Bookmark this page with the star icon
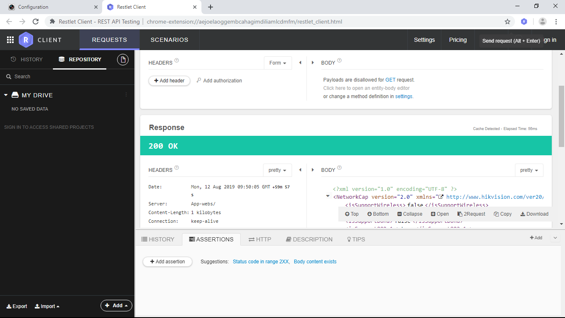Screen dimensions: 565x318 click(x=508, y=22)
